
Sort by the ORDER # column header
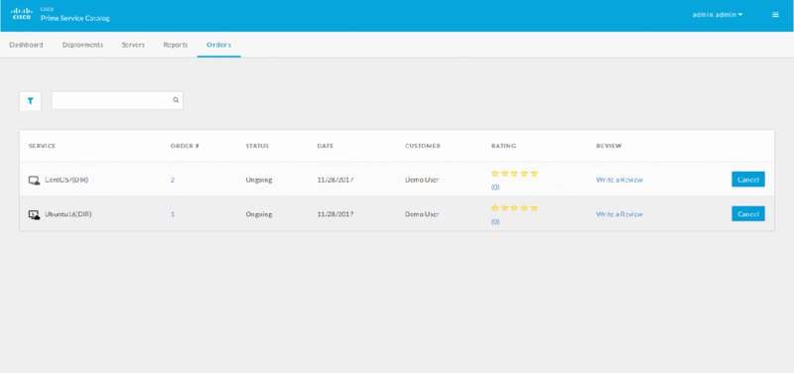(x=185, y=146)
